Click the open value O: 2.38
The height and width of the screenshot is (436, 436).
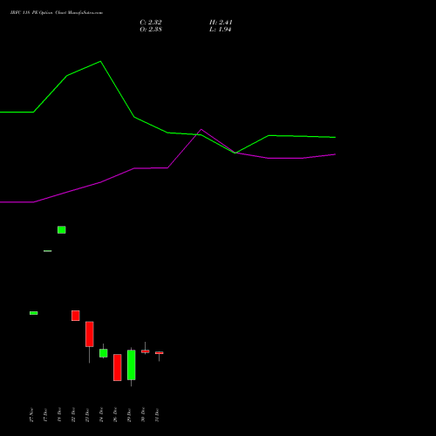click(x=151, y=30)
